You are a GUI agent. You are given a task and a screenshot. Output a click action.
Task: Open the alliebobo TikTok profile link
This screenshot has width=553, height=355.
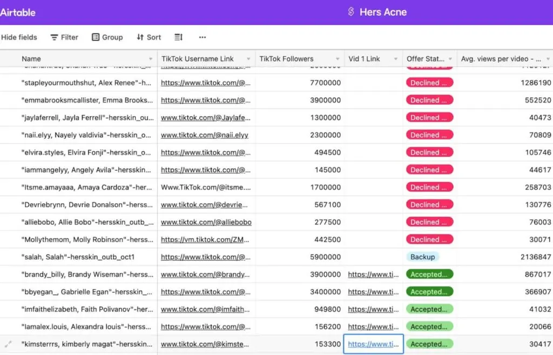[x=206, y=222]
